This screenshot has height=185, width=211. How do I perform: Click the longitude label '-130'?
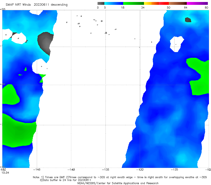point(140,170)
